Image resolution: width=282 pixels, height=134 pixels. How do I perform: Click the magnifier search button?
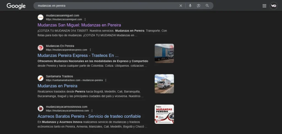coord(207,6)
